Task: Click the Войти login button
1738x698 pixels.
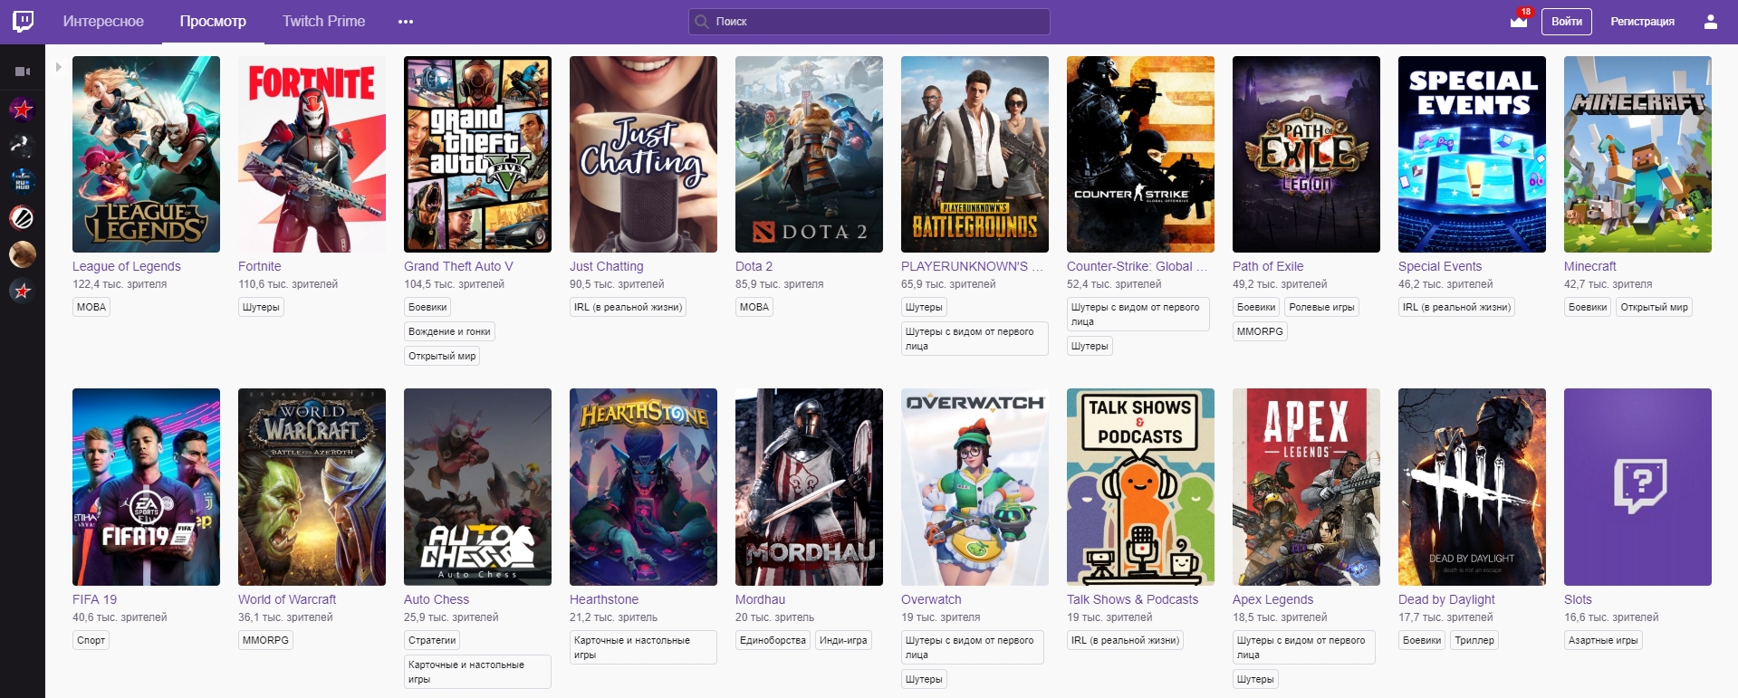Action: click(x=1567, y=22)
